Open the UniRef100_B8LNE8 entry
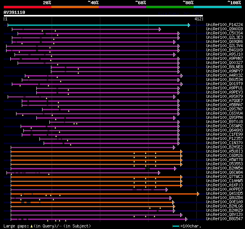245x229 pixels. [224, 67]
